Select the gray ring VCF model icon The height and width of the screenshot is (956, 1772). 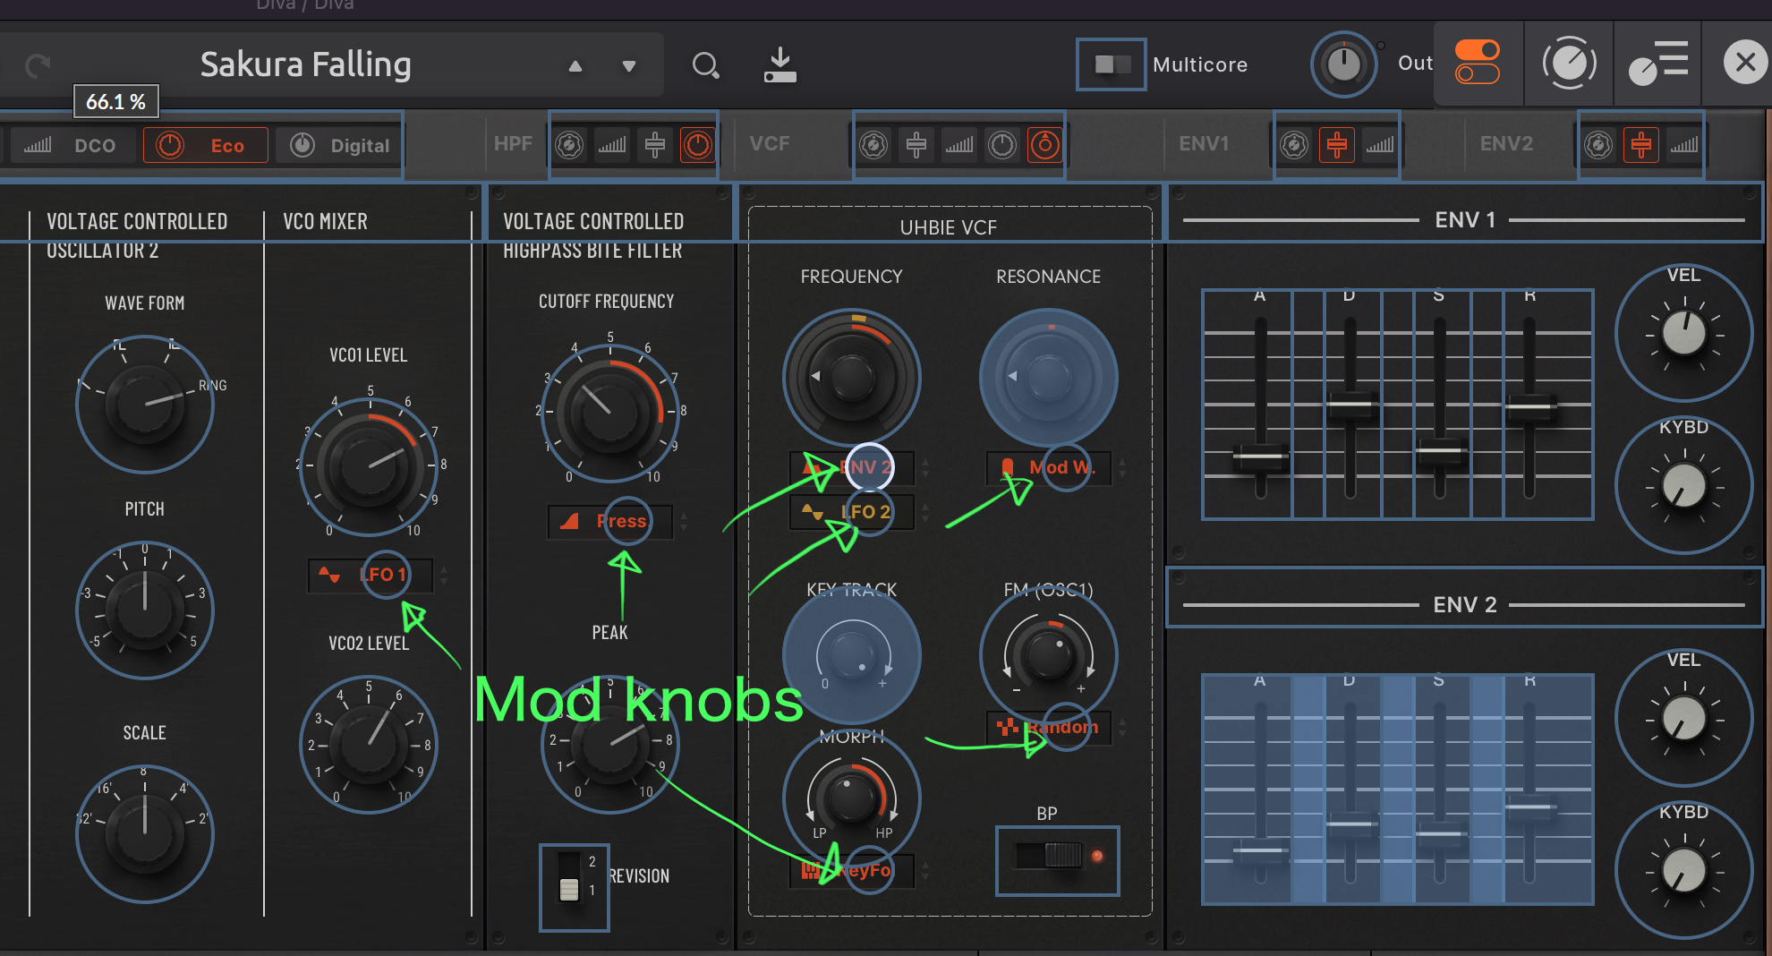pyautogui.click(x=1002, y=144)
